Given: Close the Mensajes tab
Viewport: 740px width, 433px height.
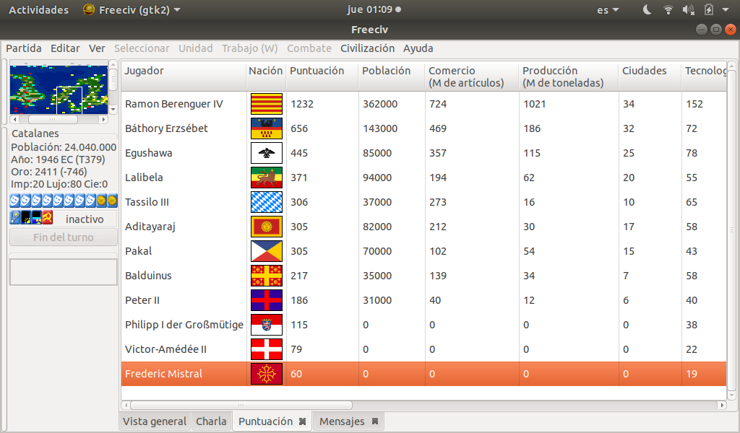Looking at the screenshot, I should [375, 421].
